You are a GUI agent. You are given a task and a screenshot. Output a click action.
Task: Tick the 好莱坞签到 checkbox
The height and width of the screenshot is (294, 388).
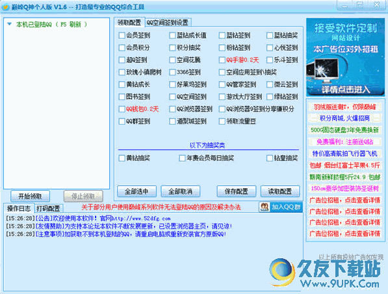[x=172, y=84]
